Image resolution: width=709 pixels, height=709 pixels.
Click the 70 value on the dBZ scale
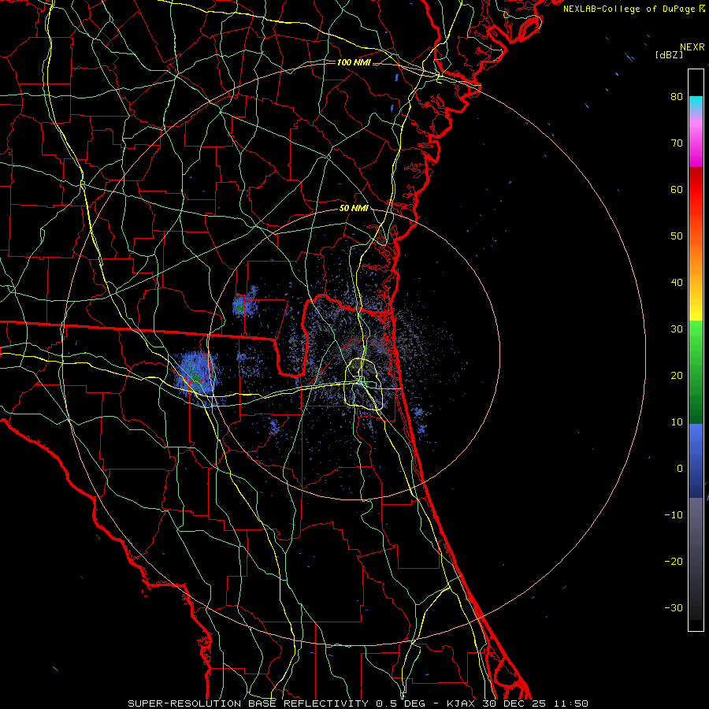677,143
